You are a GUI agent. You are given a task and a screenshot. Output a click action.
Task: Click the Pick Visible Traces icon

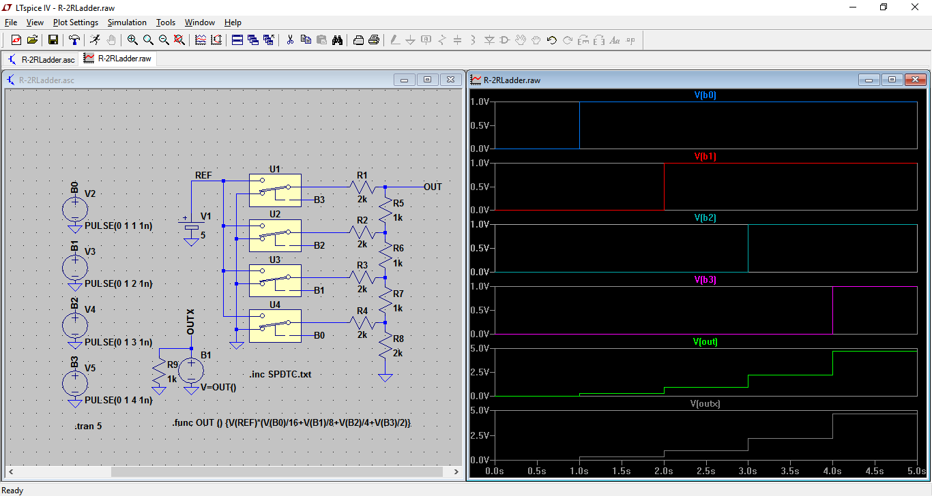(x=201, y=40)
